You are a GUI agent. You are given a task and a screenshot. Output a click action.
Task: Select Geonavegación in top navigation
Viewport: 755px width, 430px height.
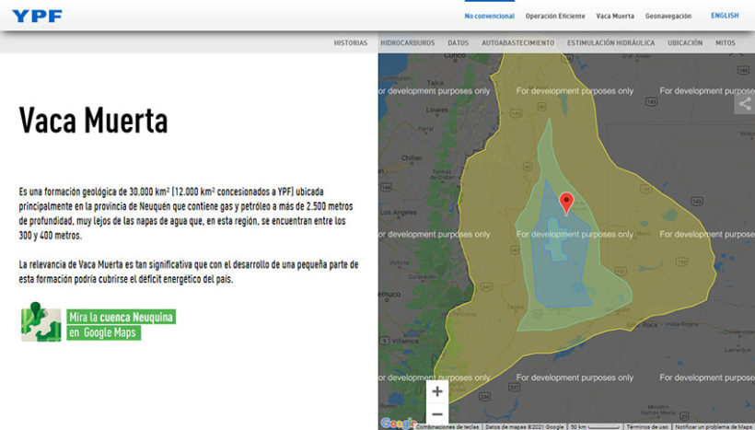click(x=668, y=16)
